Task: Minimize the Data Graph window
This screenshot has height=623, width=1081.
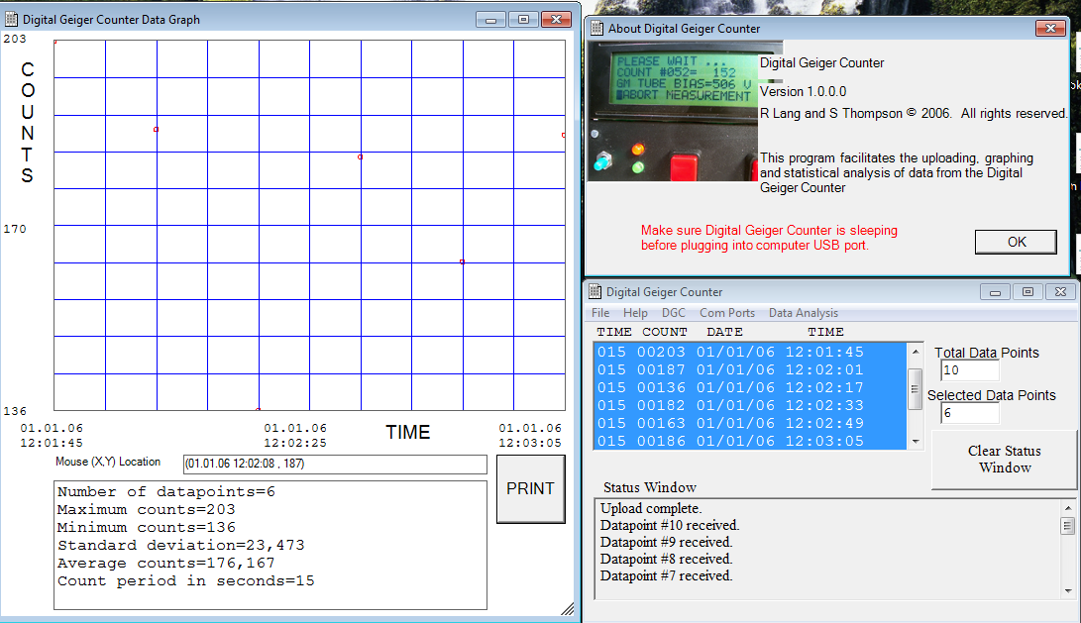Action: pyautogui.click(x=490, y=19)
